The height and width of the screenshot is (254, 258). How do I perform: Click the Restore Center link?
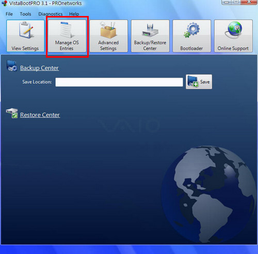pos(40,115)
